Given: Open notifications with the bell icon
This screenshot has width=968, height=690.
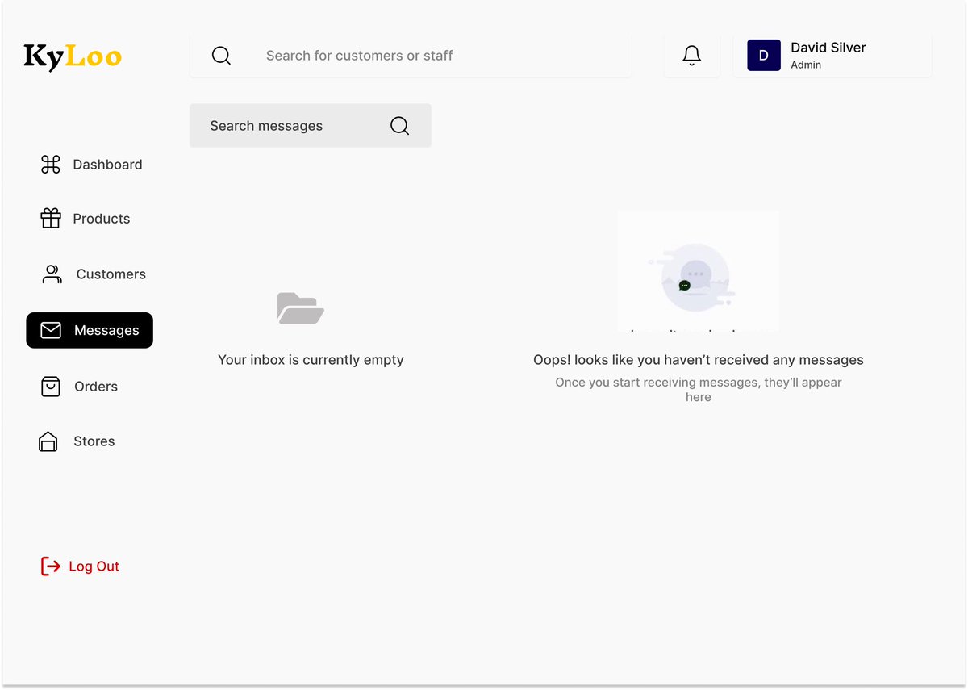Looking at the screenshot, I should click(692, 56).
